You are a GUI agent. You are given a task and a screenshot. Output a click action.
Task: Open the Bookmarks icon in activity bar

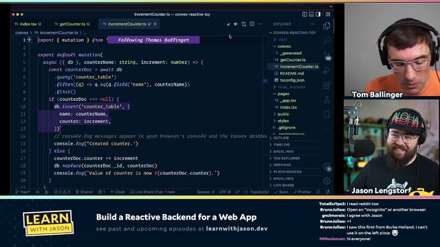(x=327, y=115)
